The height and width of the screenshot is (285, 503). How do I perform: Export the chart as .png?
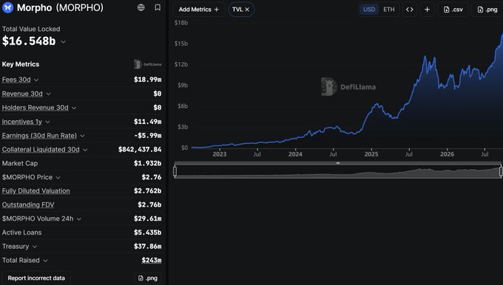click(x=487, y=10)
